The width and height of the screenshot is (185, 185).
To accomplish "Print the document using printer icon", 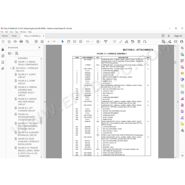I will click(21, 41).
